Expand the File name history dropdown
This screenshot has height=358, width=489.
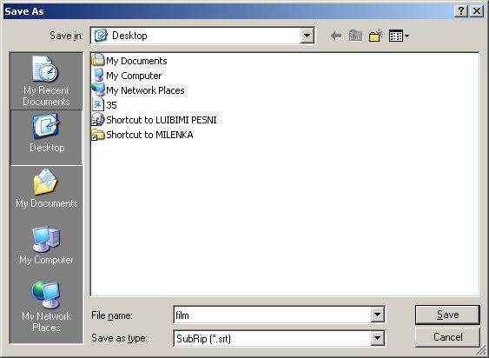377,315
